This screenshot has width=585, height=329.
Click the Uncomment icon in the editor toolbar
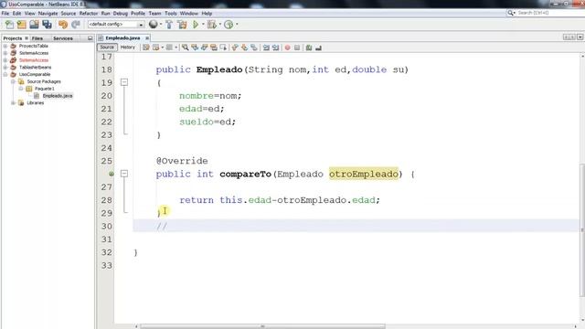pos(318,48)
